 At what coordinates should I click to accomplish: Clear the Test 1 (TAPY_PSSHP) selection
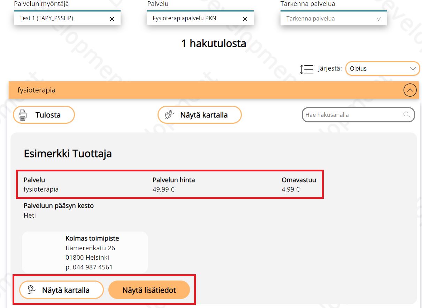[112, 19]
